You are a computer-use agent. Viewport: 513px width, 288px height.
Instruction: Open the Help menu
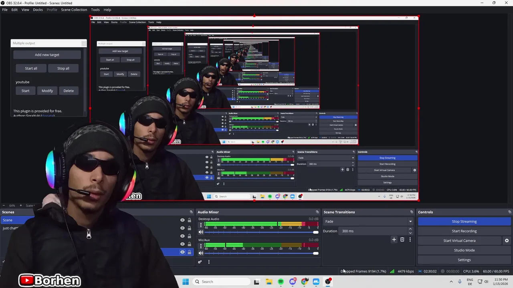[x=107, y=10]
